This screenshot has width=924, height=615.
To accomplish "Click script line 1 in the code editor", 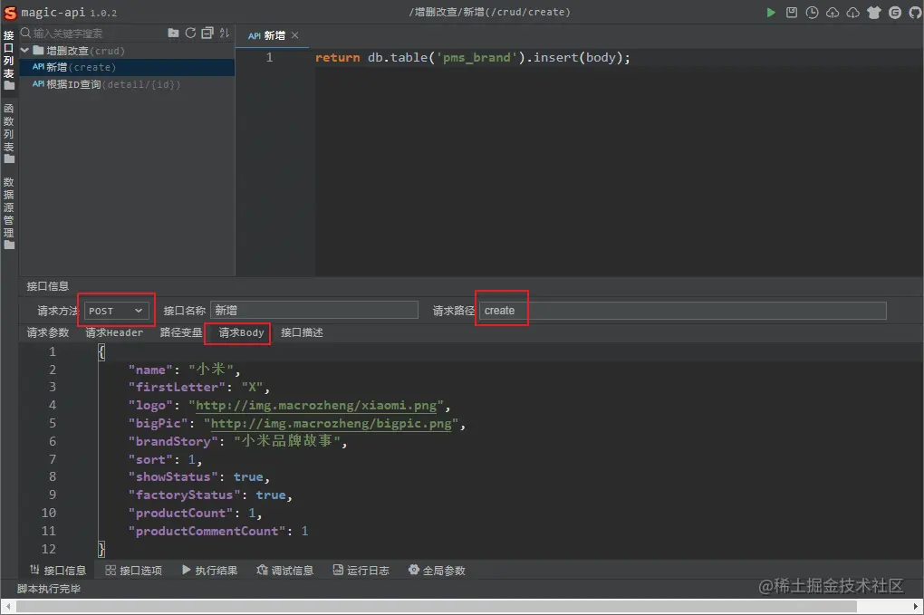I will (x=473, y=57).
